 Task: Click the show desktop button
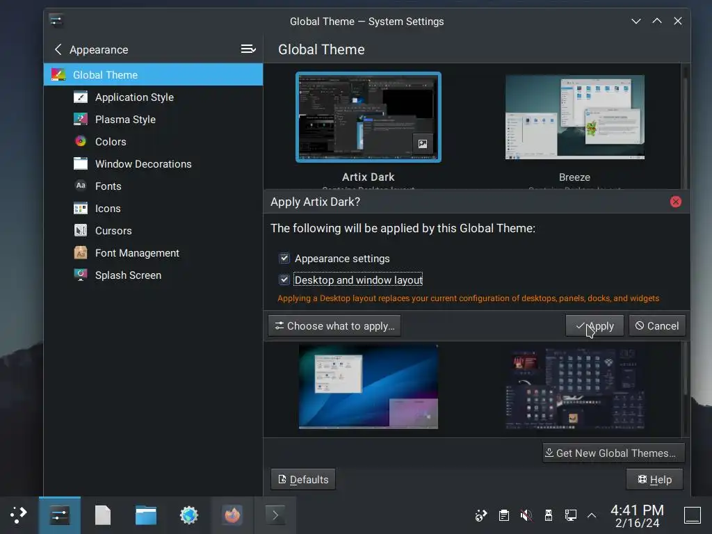point(693,515)
